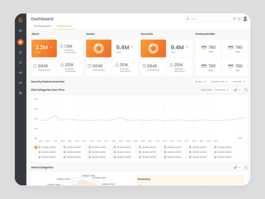Click the green risk line chart peak
The height and width of the screenshot is (199, 265).
click(55, 115)
